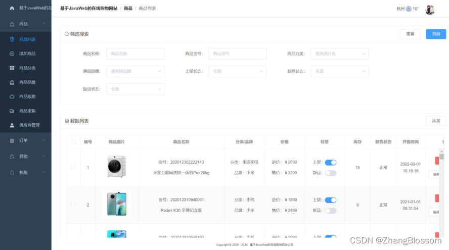Toggle the select-all checkbox in table header

(74, 142)
